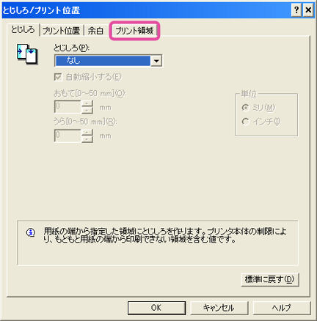Open the highlighted プリント領域 tab
Screen dimensions: 317x321
coord(134,31)
